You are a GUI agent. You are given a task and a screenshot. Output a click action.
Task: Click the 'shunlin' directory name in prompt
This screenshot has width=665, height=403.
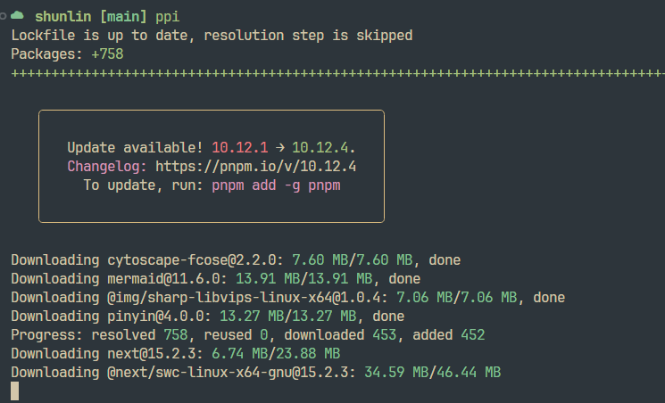click(62, 17)
